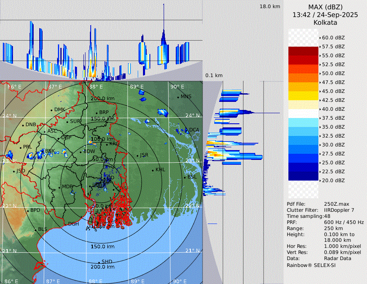Click the 250Z.max Pdf File value

pyautogui.click(x=336, y=204)
